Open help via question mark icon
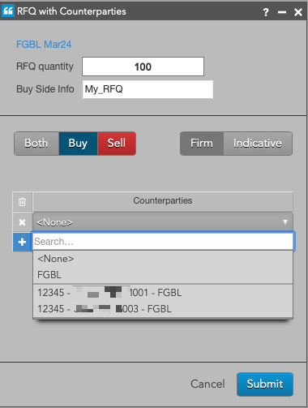Screen dimensions: 308x408 266,12
